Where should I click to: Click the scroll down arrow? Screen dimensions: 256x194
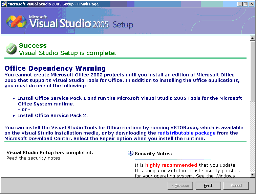coord(252,175)
